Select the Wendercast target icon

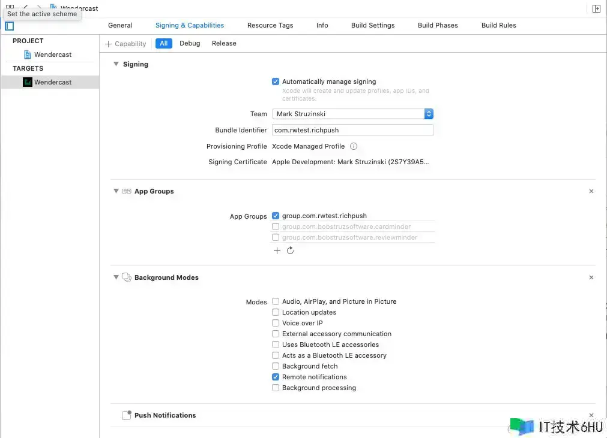click(x=28, y=82)
